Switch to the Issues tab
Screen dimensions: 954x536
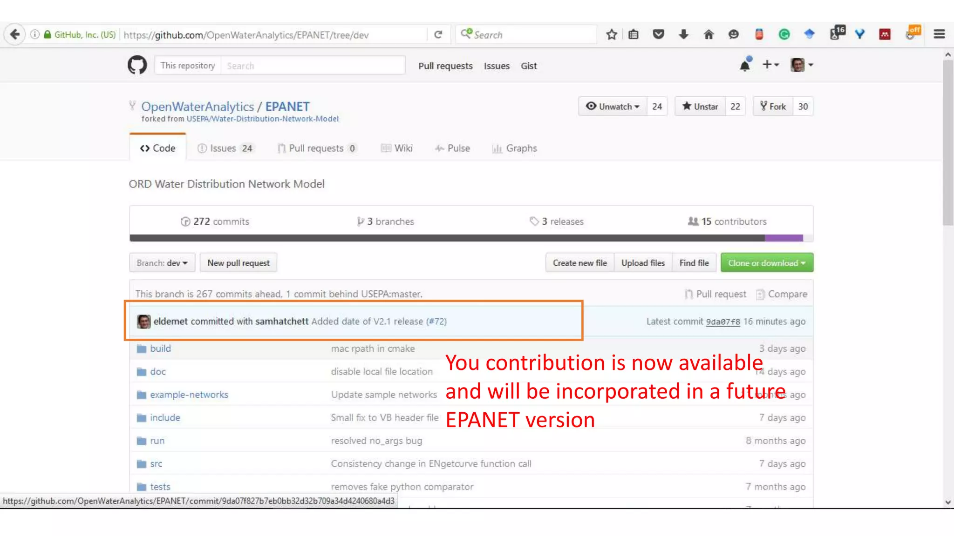225,148
